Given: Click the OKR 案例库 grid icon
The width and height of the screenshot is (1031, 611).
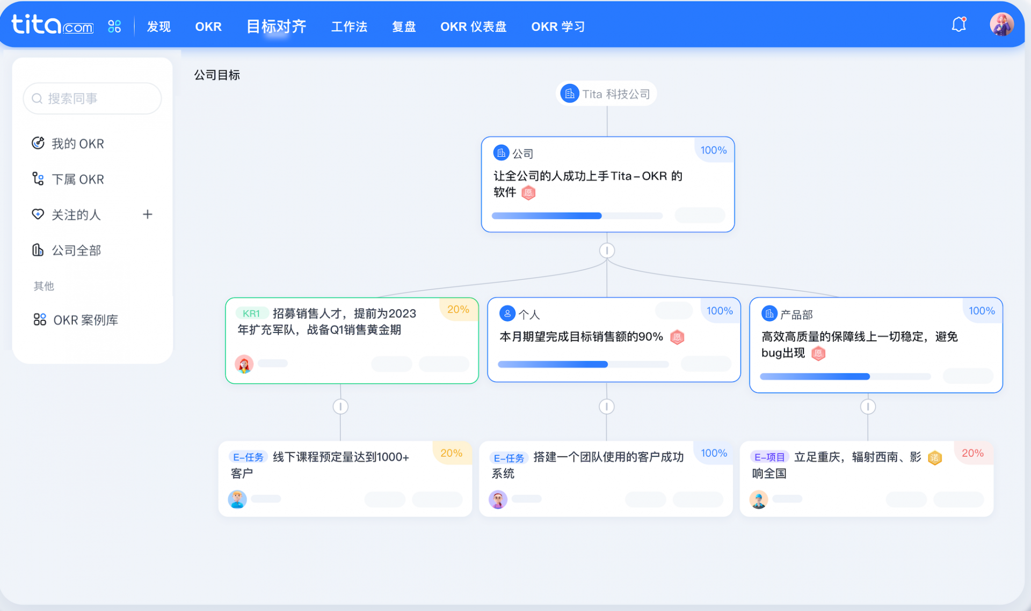Looking at the screenshot, I should tap(40, 320).
